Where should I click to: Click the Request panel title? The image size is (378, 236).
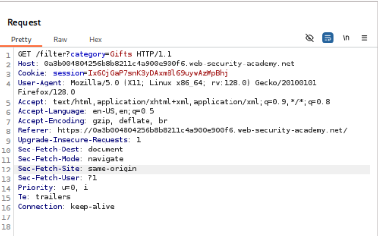(x=24, y=22)
